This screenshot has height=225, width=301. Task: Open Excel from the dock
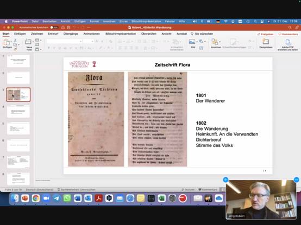click(x=161, y=198)
